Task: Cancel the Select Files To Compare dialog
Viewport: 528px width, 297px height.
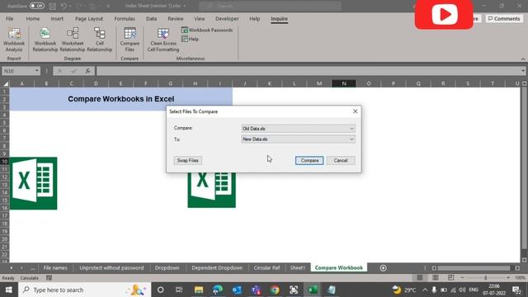Action: (341, 161)
